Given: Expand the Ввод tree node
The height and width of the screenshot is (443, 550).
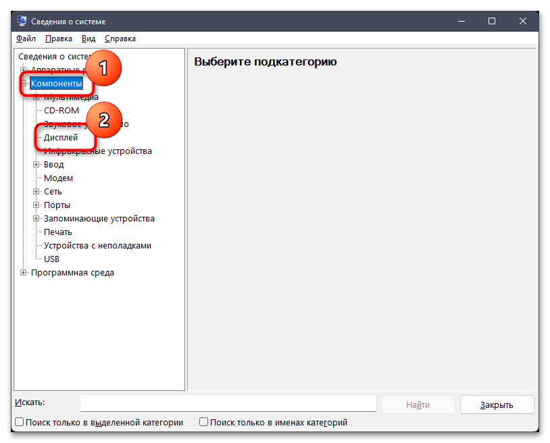Looking at the screenshot, I should click(x=36, y=164).
